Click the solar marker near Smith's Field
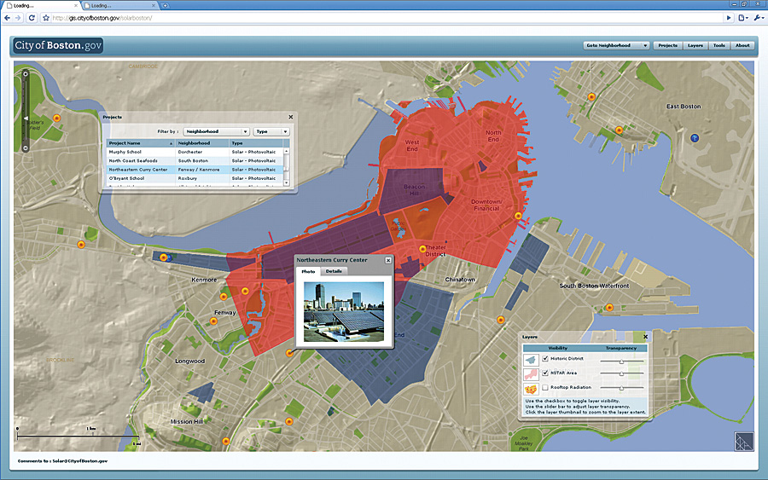Viewport: 768px width, 480px height. [57, 118]
